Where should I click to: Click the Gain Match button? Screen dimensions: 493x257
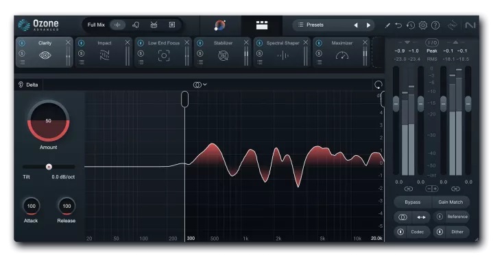pyautogui.click(x=450, y=202)
